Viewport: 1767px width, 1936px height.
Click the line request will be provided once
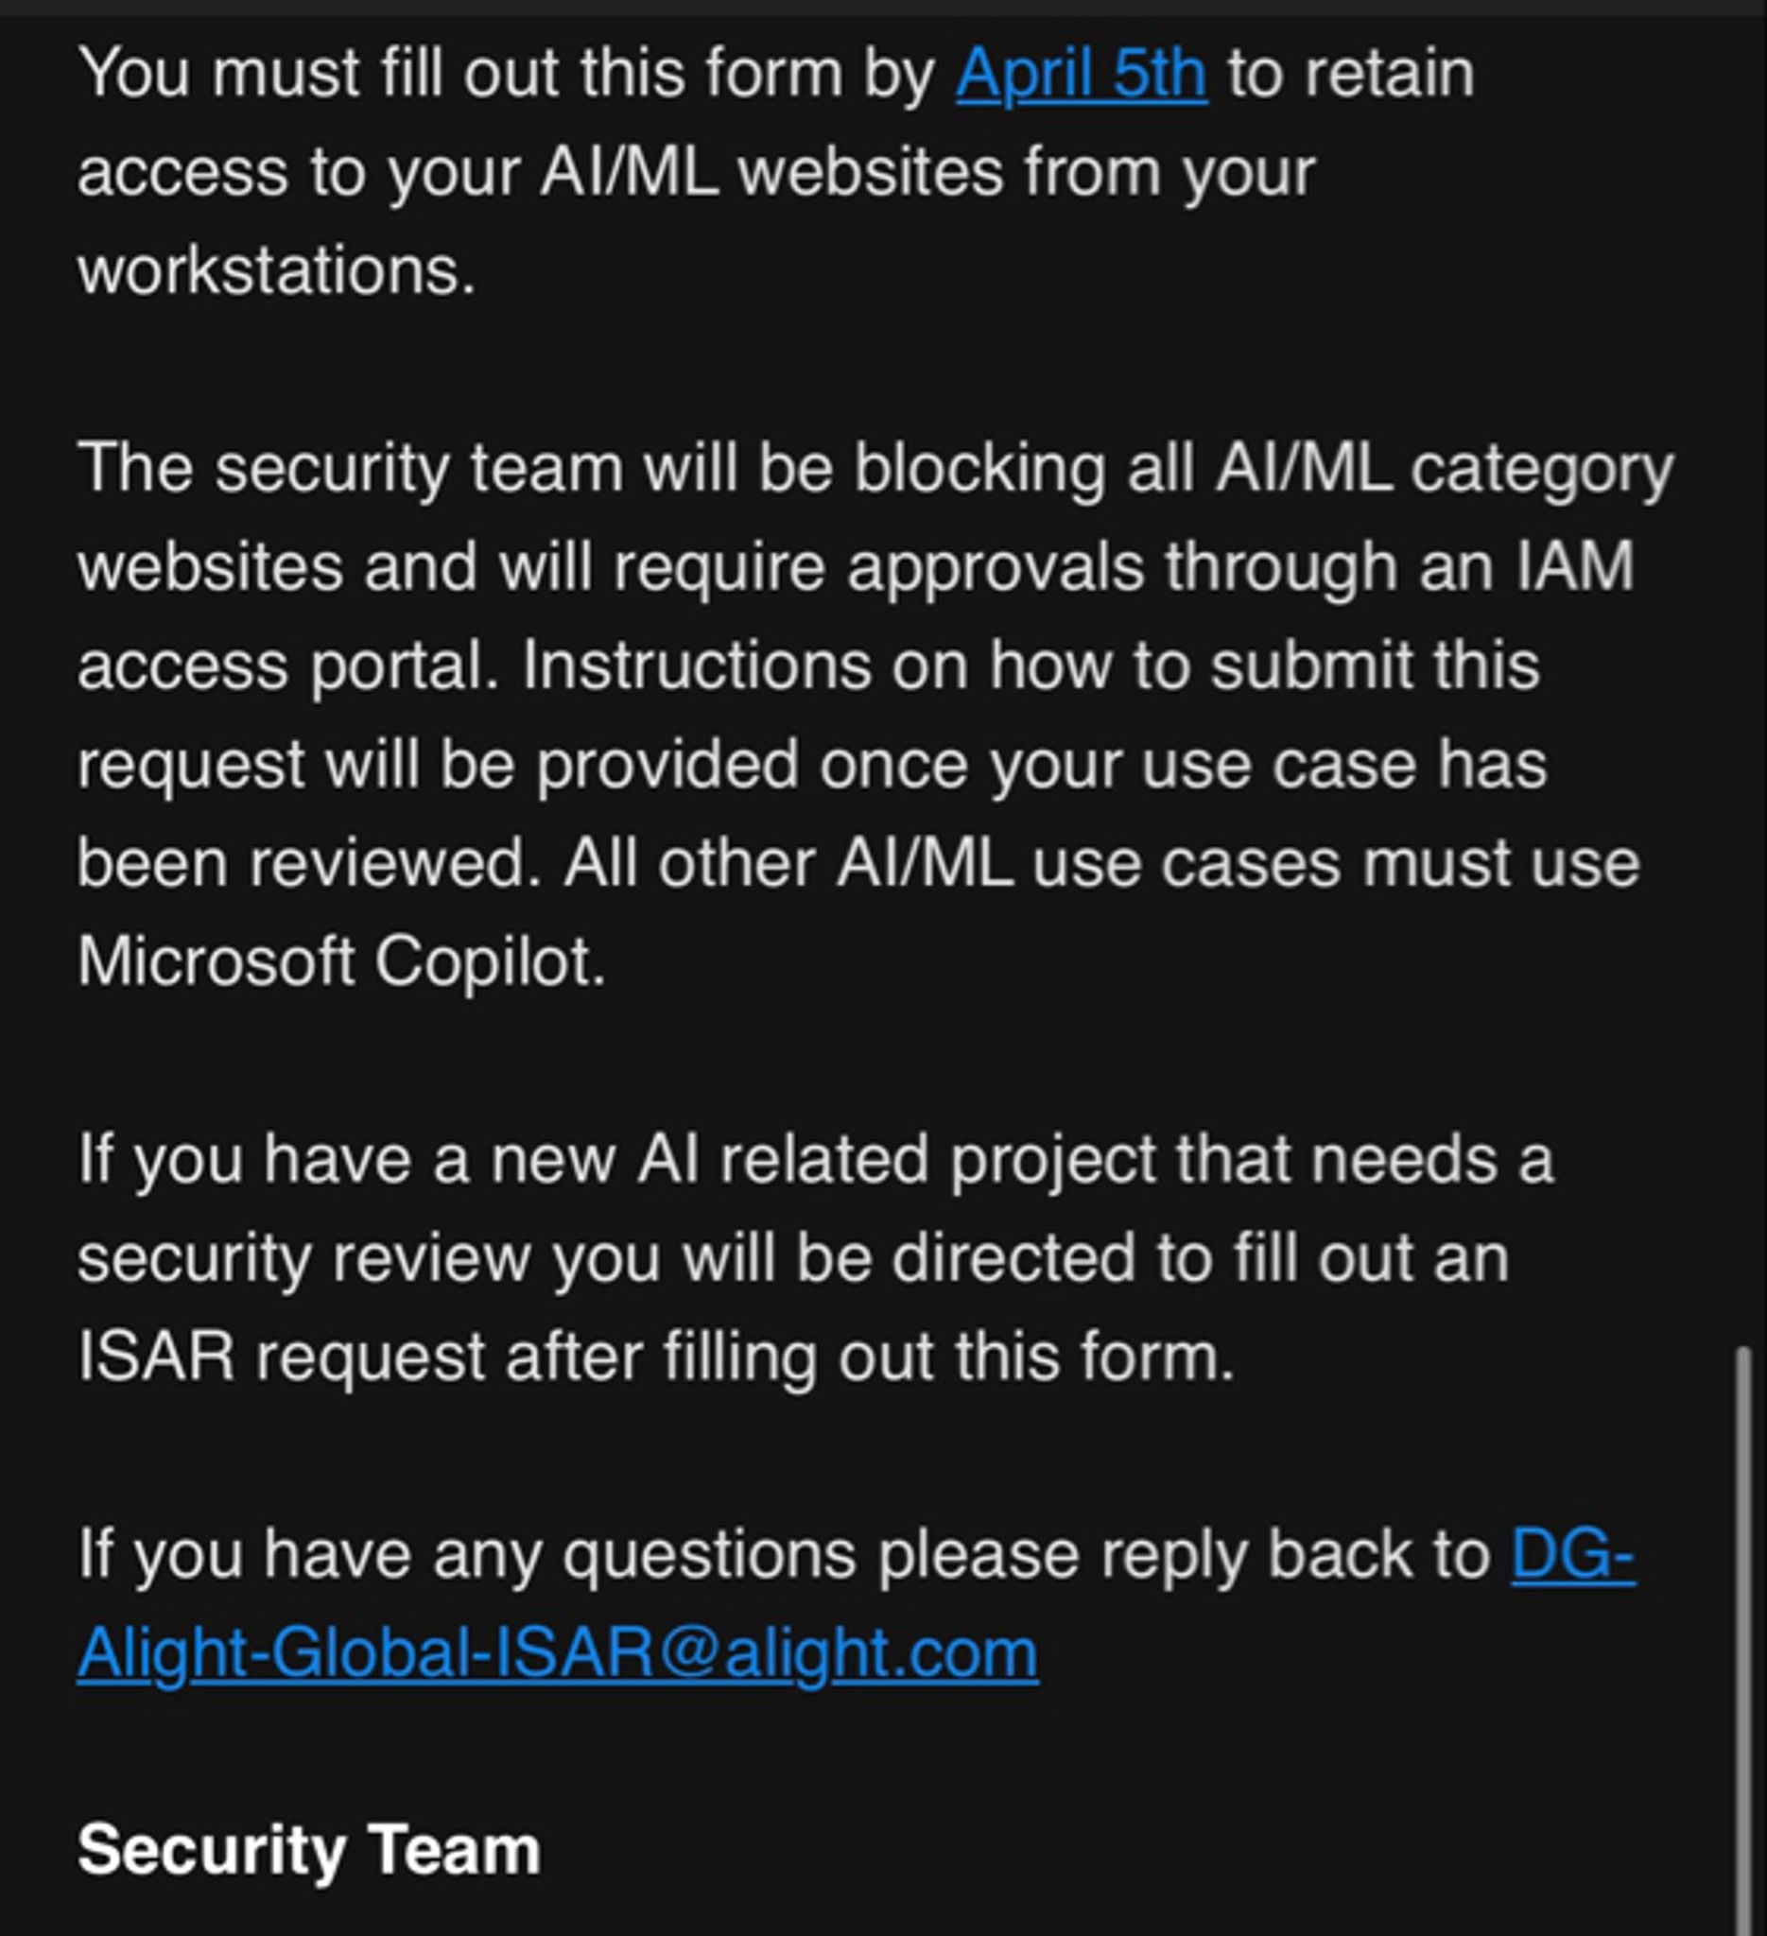(x=812, y=767)
